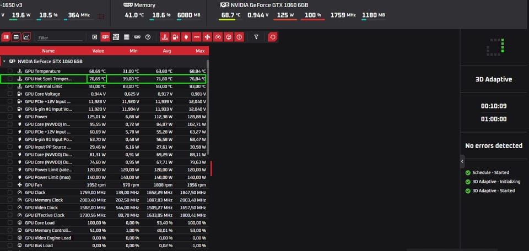Select the table view layout icon
Screen dimensions: 529x251
click(x=16, y=37)
